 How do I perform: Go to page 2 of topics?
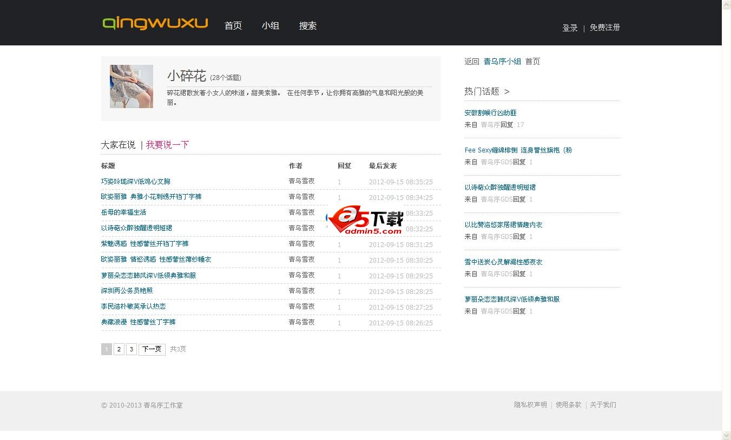(x=119, y=349)
